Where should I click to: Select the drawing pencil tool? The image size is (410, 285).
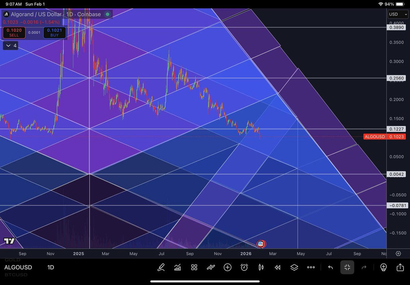[161, 267]
